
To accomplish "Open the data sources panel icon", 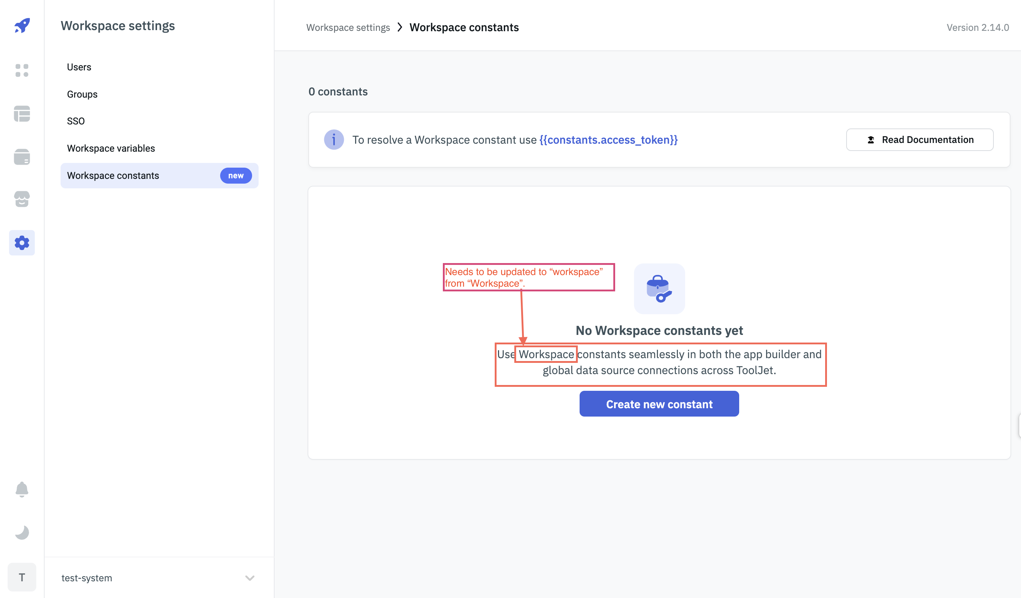I will point(21,157).
